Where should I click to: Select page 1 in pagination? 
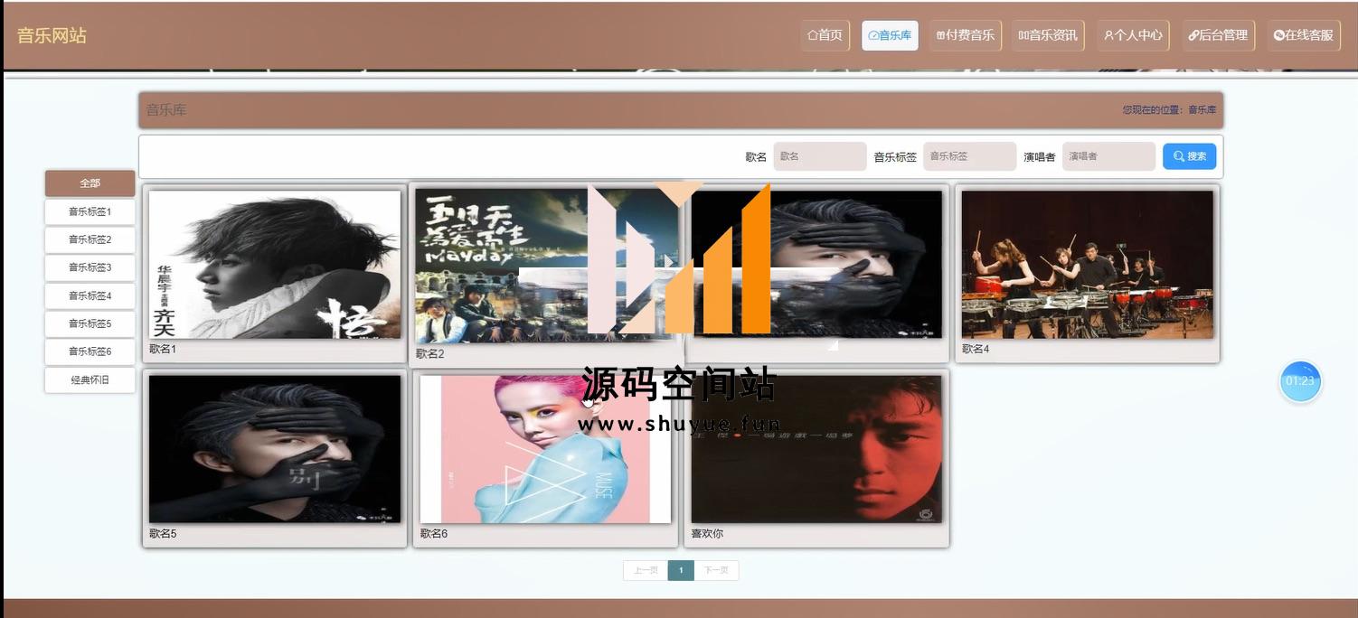(x=681, y=571)
